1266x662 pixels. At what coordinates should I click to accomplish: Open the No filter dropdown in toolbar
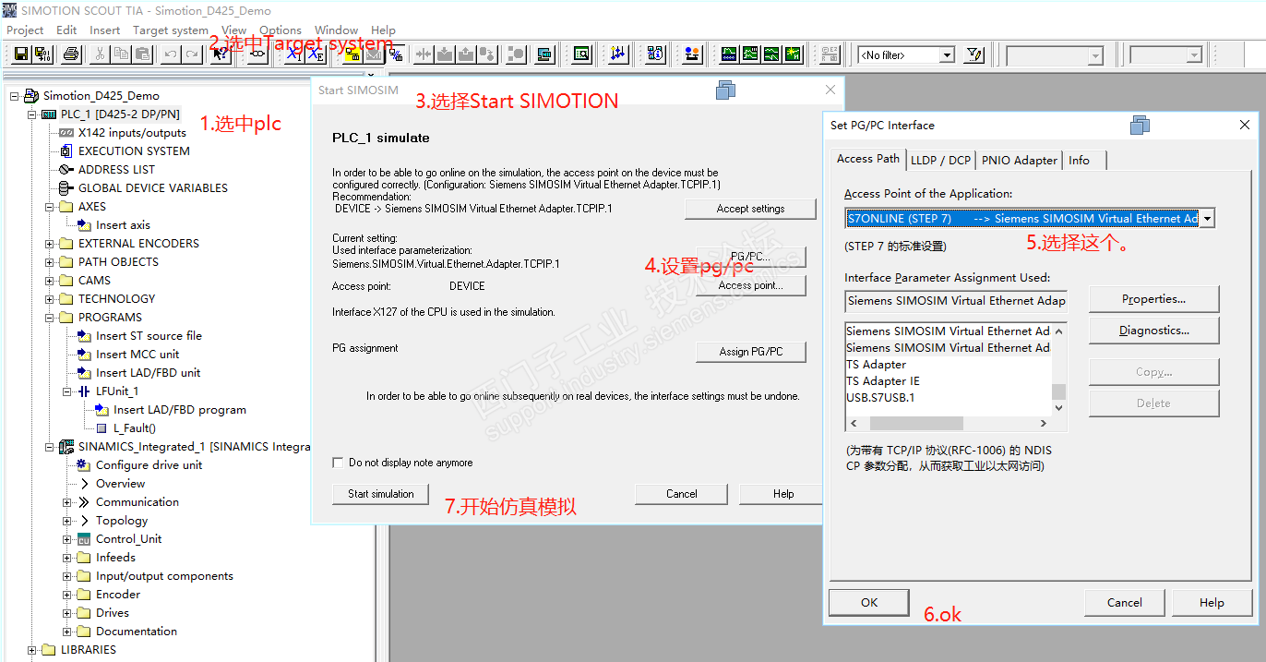pyautogui.click(x=946, y=55)
